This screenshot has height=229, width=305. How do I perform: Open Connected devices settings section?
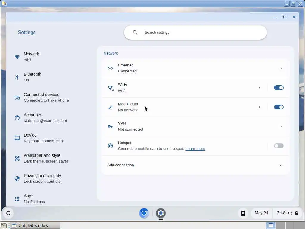(51, 98)
